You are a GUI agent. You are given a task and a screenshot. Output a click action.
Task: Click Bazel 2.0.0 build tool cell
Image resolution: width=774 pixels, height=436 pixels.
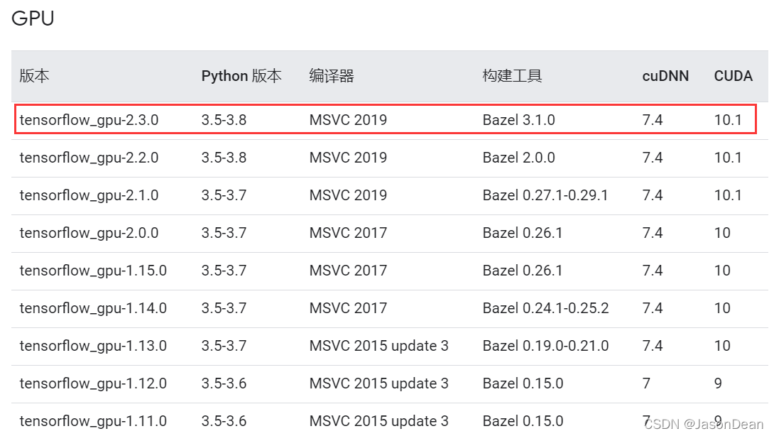(519, 158)
